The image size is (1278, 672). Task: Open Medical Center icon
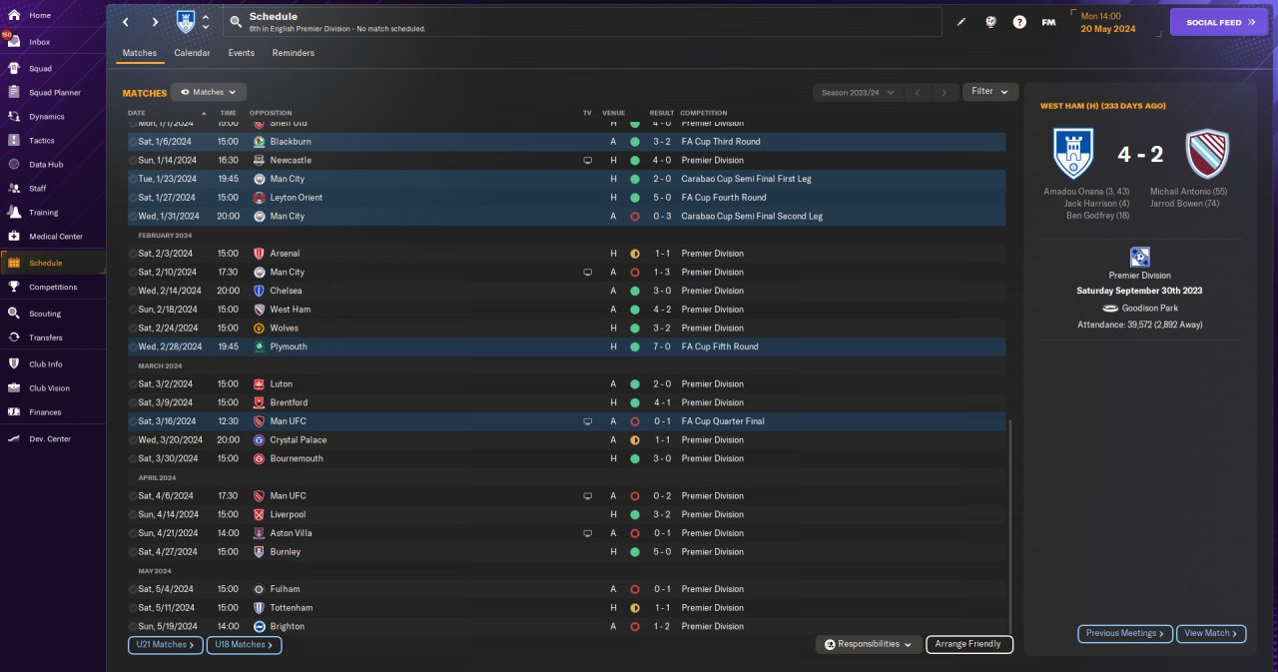pos(14,237)
